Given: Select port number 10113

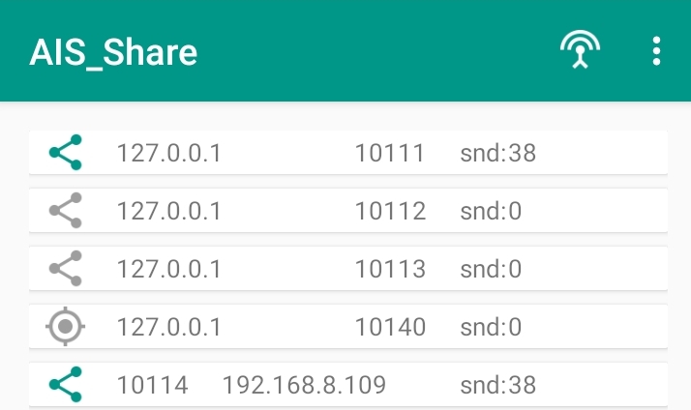Looking at the screenshot, I should [x=390, y=269].
